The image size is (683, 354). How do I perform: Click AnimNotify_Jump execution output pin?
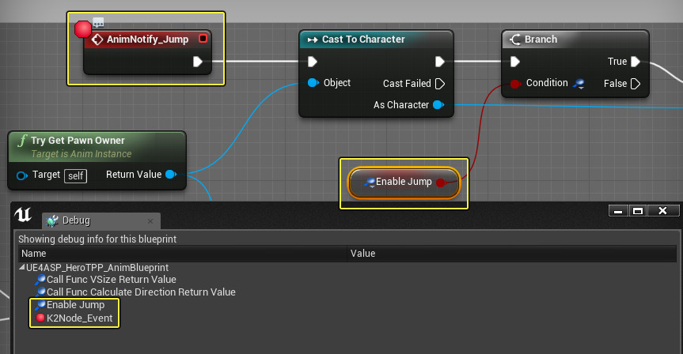pyautogui.click(x=197, y=62)
